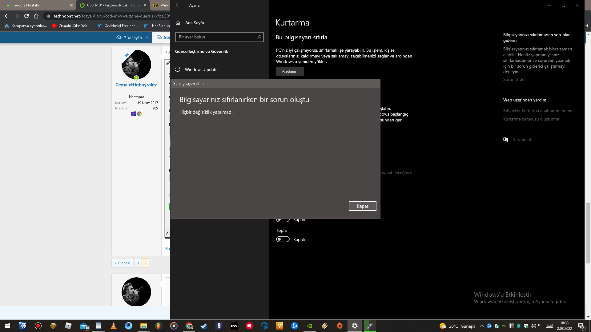Click Yardım al help icon
The image size is (591, 332).
pos(506,140)
